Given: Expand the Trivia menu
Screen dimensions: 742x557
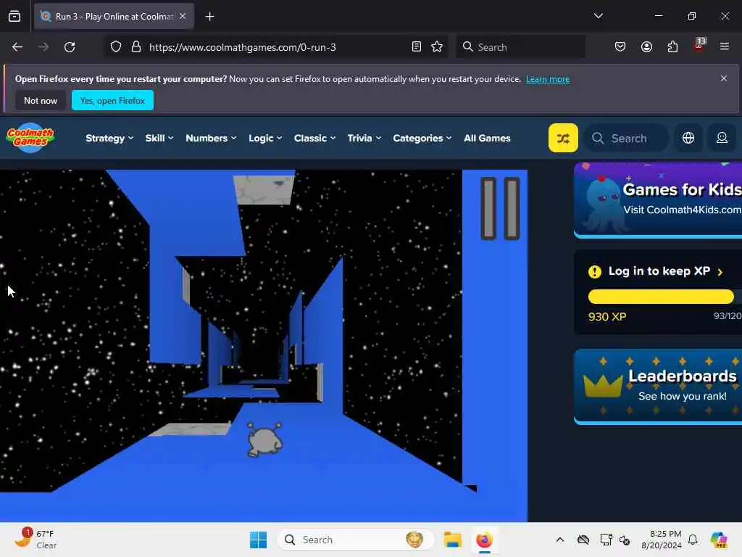Looking at the screenshot, I should (364, 138).
